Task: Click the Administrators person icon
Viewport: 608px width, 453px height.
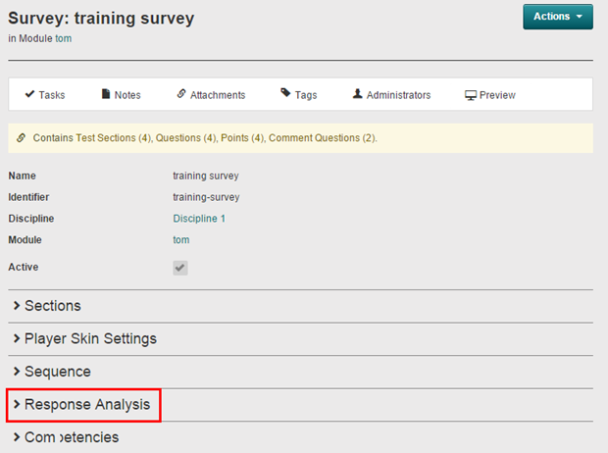Action: coord(358,94)
